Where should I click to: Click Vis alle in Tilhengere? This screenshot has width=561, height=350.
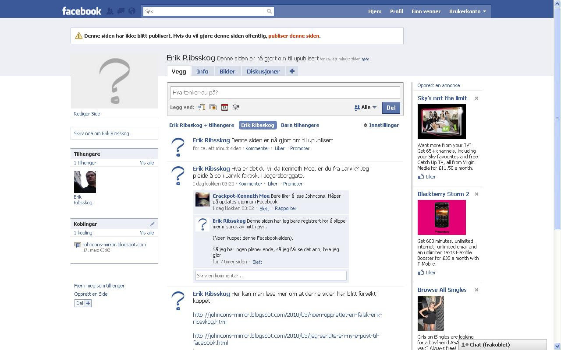(x=147, y=163)
